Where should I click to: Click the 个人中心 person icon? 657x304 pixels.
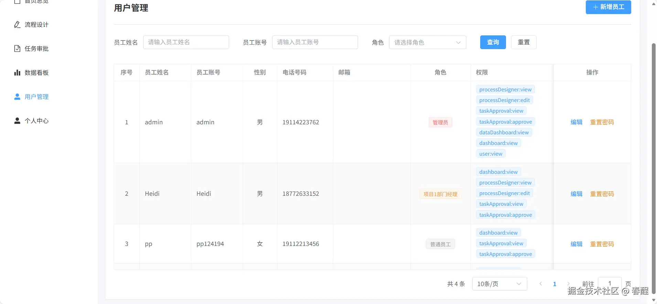click(x=17, y=121)
